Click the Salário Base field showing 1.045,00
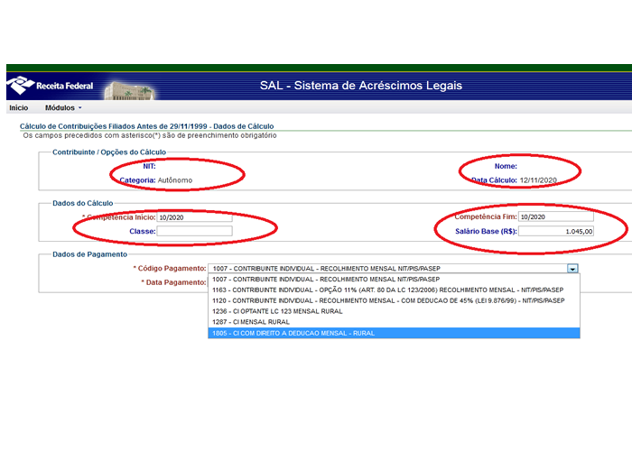 pos(556,231)
